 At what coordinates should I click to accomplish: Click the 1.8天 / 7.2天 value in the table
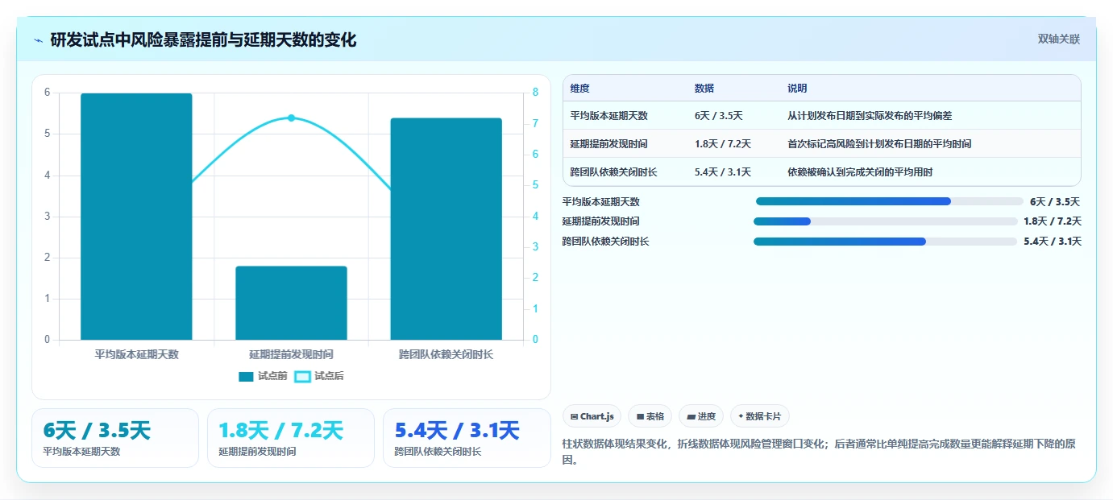click(x=722, y=144)
